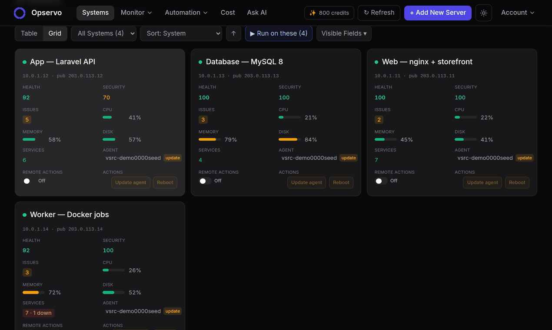This screenshot has height=330, width=552.
Task: Open the 5 issues badge on App card
Action: pos(27,120)
